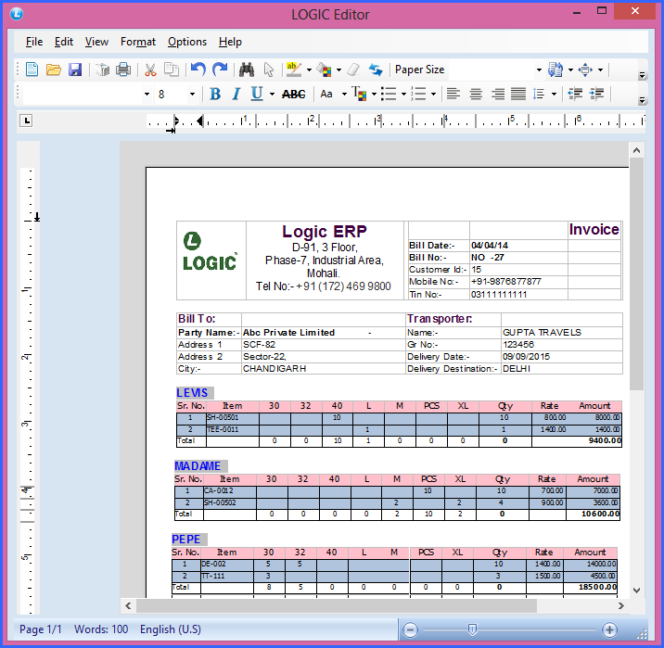Click the zoom in plus button
Viewport: 664px width, 648px height.
click(x=609, y=629)
